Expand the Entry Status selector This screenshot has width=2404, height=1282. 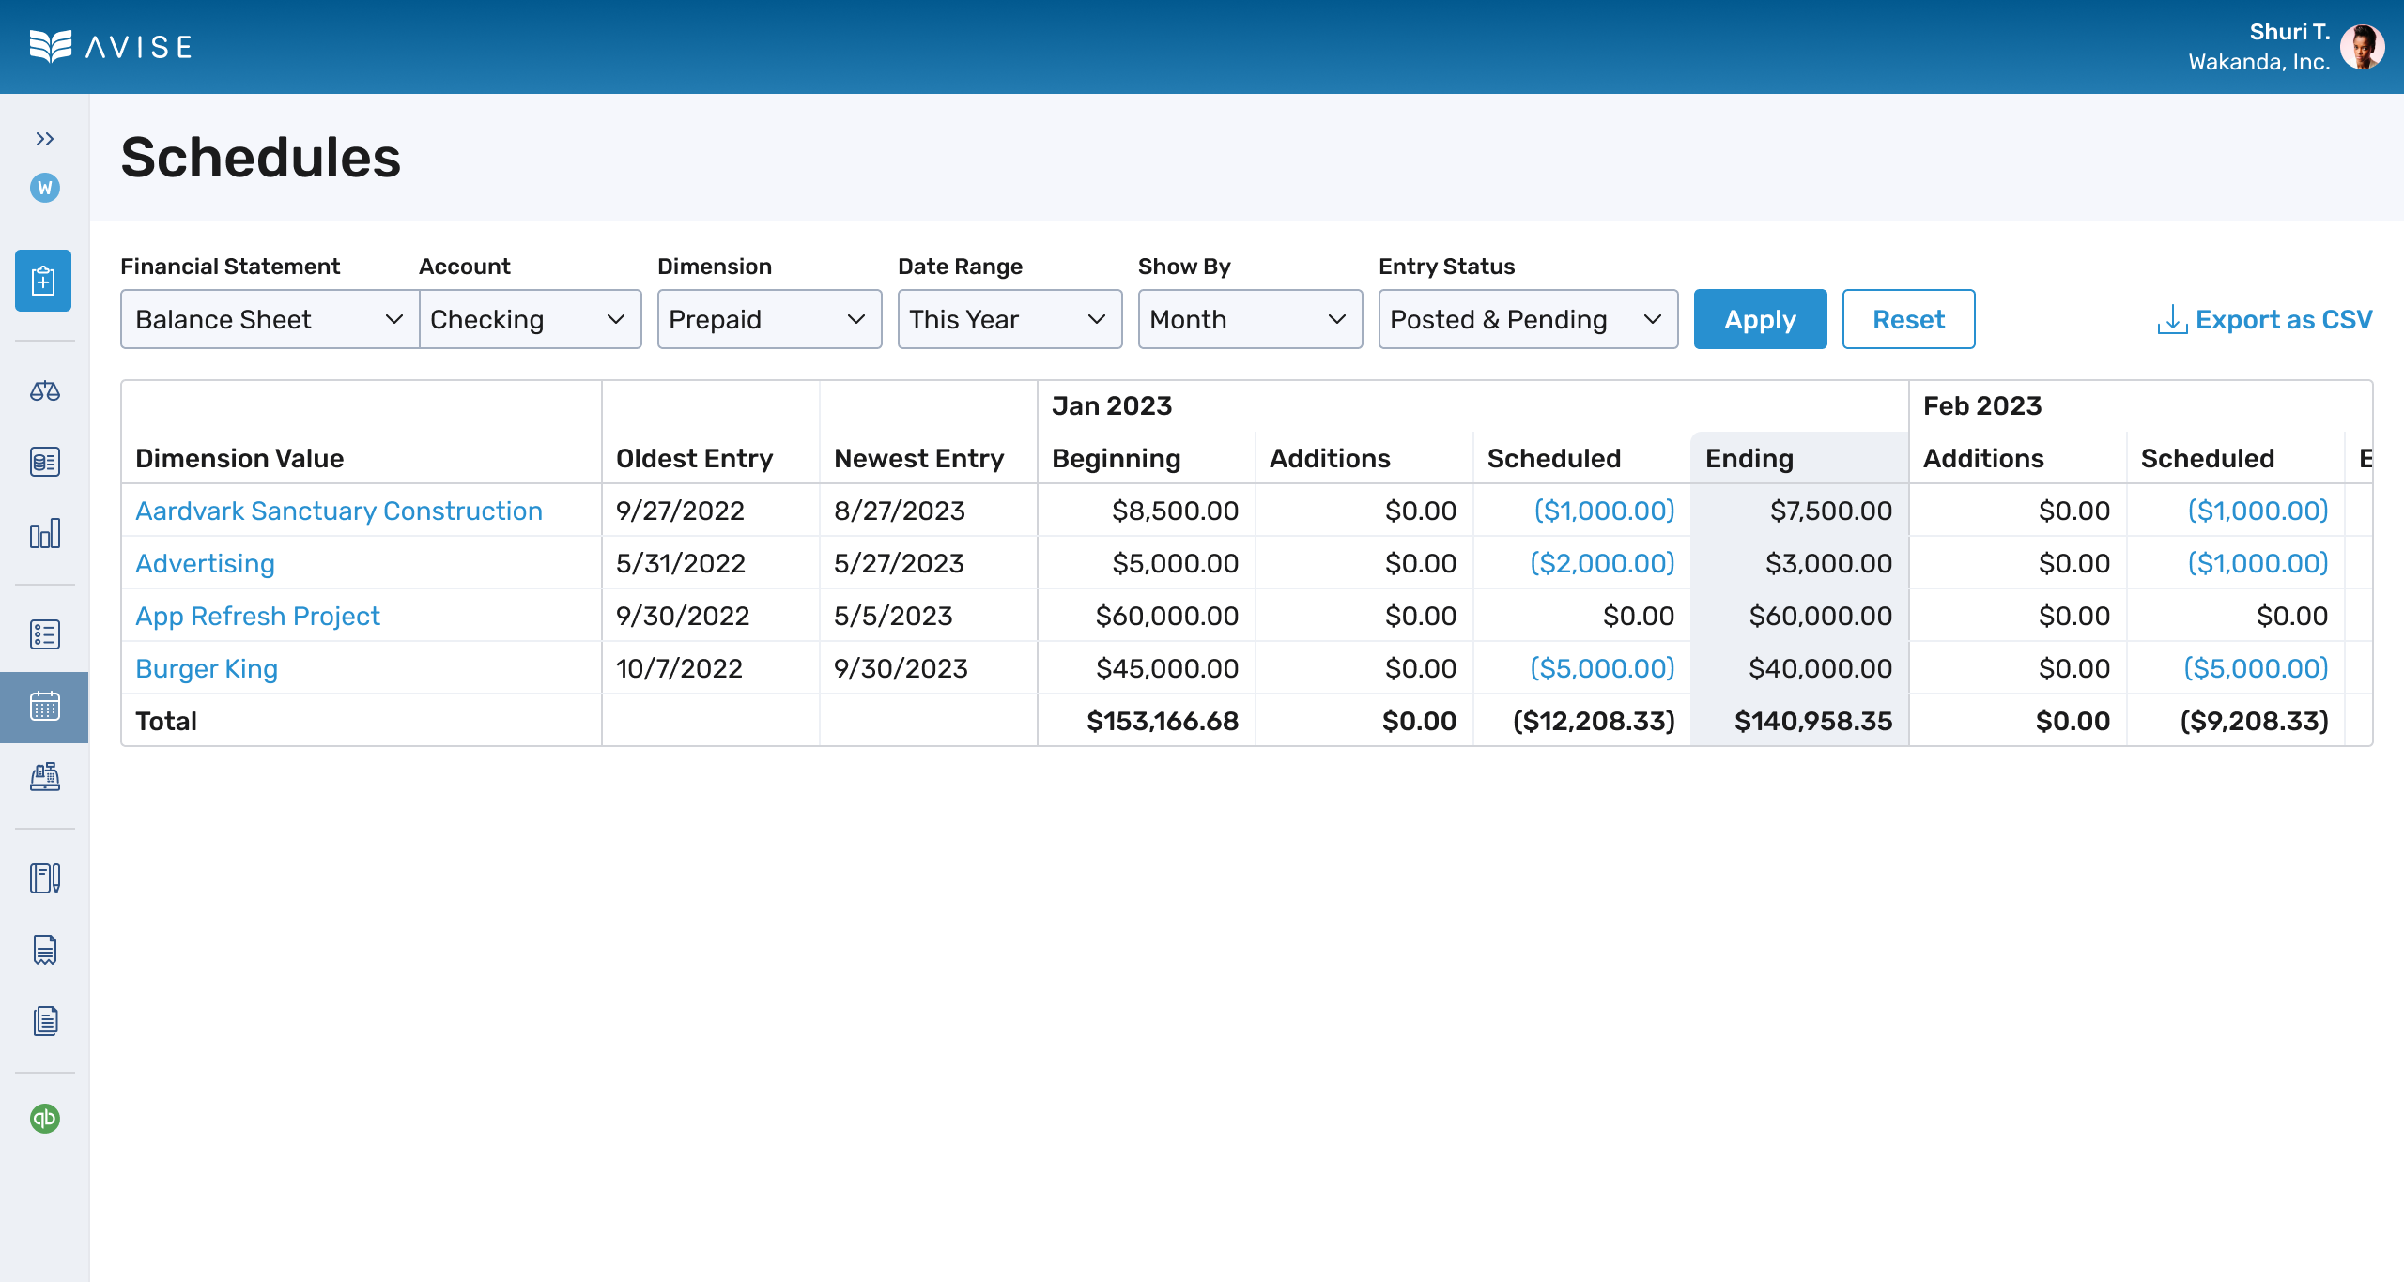(x=1527, y=319)
